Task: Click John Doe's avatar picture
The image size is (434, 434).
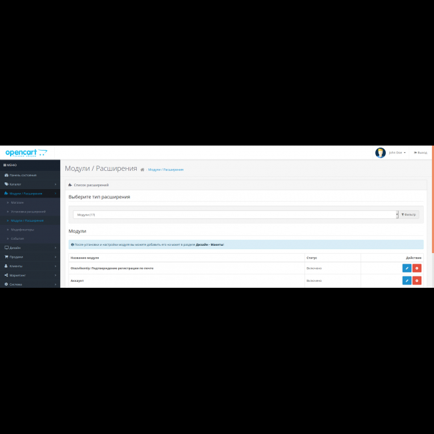Action: (381, 153)
